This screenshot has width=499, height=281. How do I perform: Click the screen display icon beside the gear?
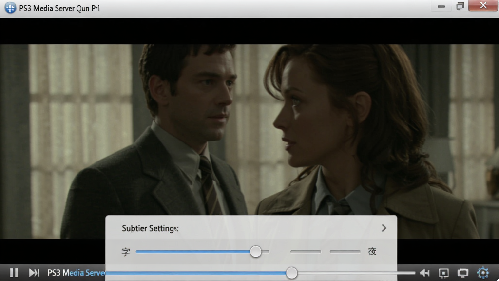(x=463, y=273)
